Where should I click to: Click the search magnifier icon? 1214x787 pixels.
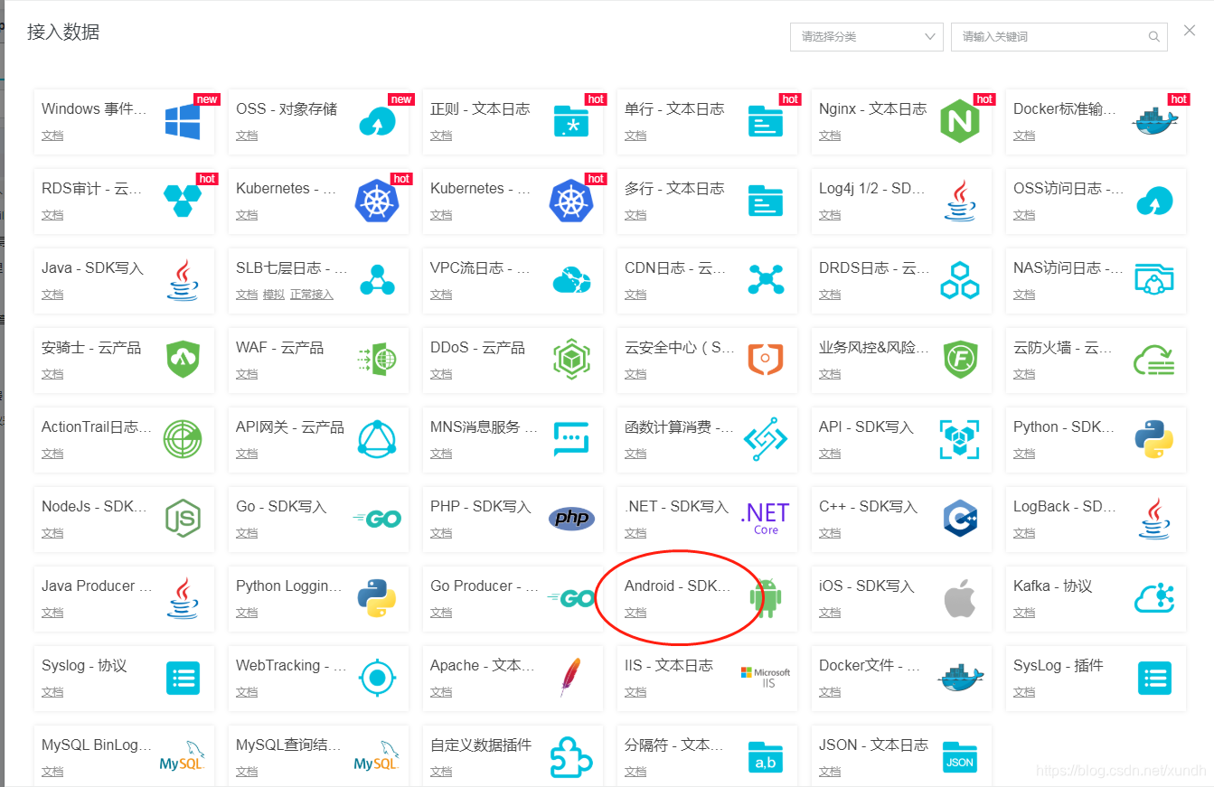[x=1153, y=37]
